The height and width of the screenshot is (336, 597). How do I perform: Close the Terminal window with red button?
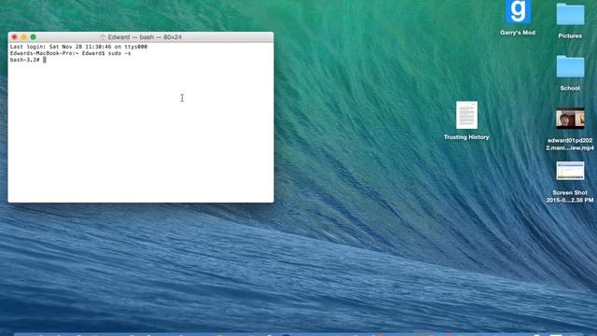(15, 37)
